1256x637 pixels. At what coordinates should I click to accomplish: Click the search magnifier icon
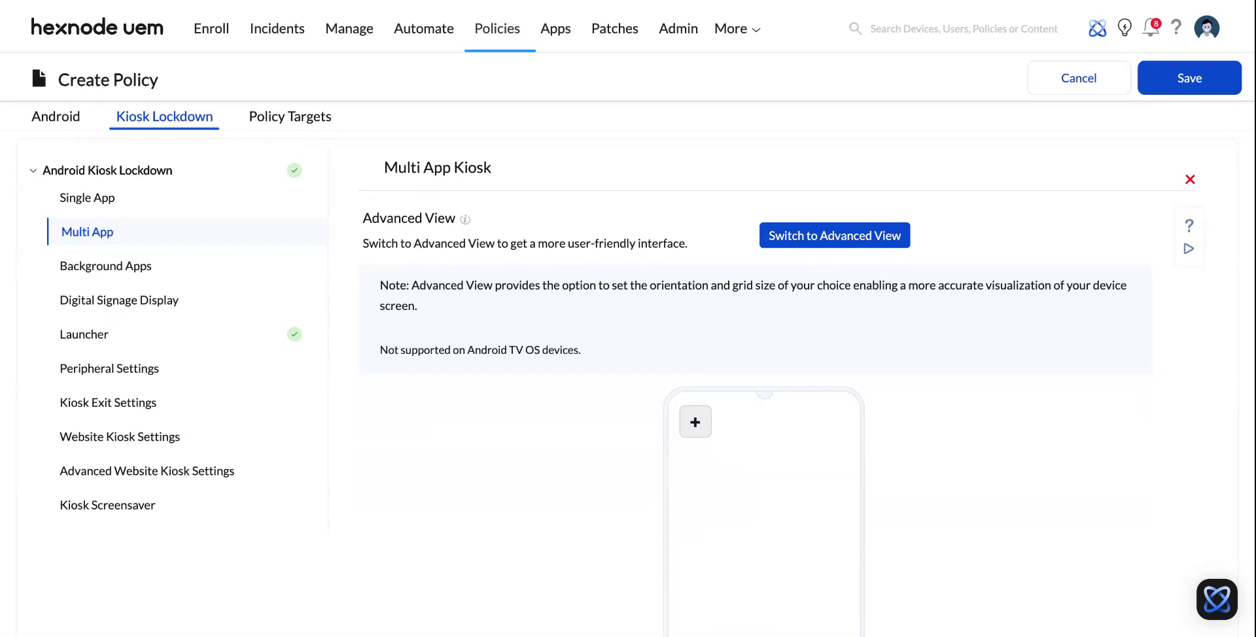tap(854, 28)
